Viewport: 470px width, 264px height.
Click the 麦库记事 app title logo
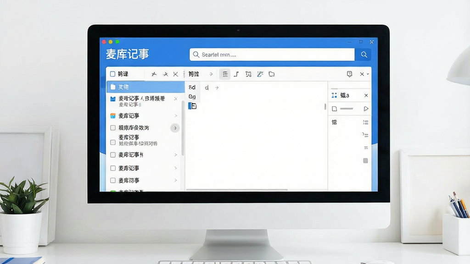128,54
